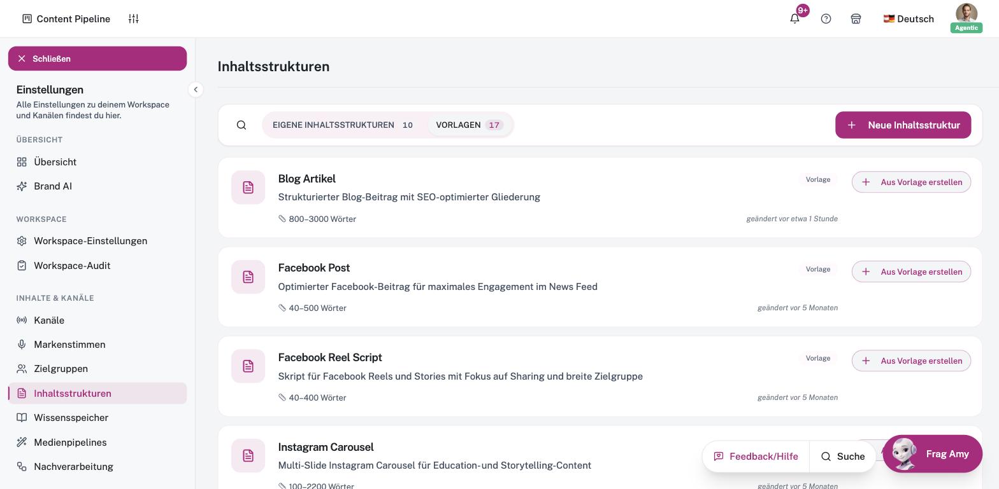Open the Suche search button

842,457
